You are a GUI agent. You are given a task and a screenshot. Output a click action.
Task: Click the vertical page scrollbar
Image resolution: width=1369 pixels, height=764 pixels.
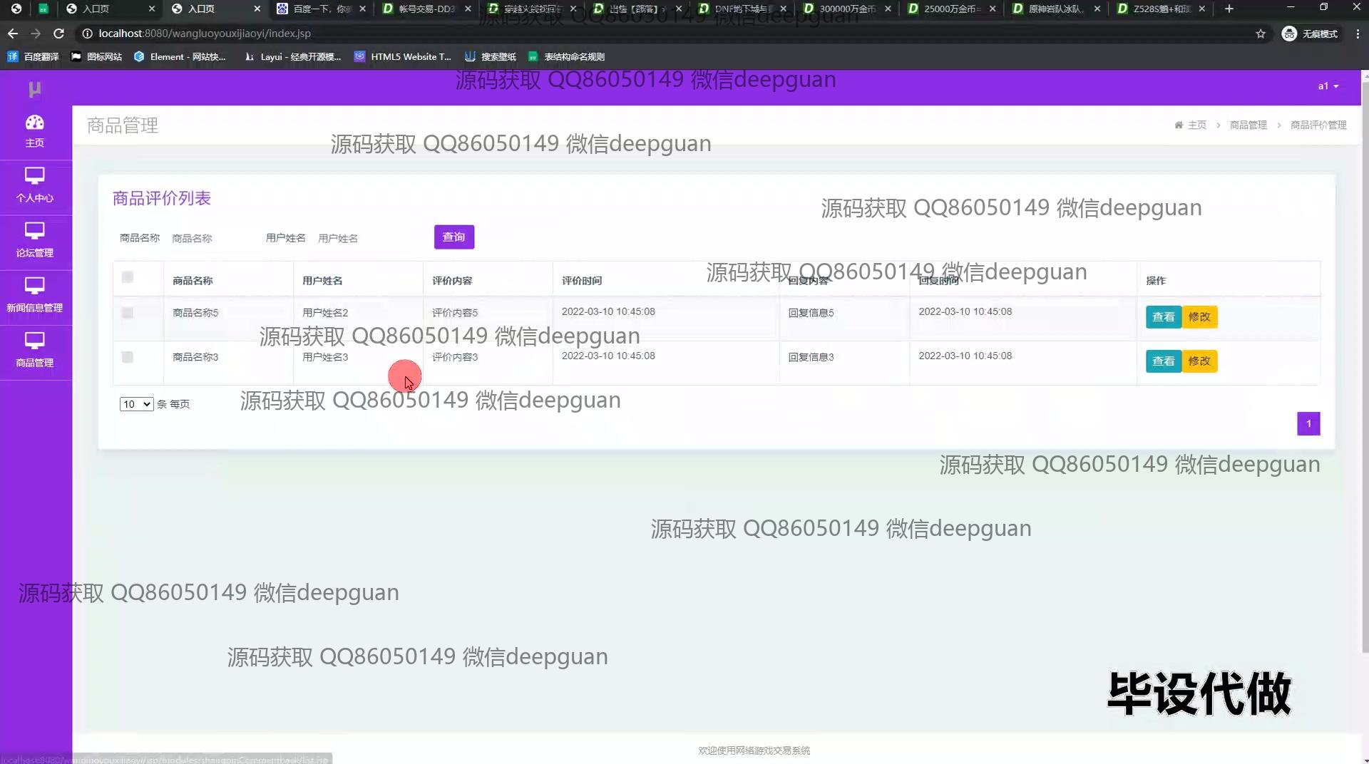pyautogui.click(x=1365, y=356)
